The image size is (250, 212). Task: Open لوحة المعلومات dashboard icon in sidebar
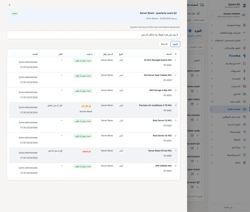coord(244,25)
